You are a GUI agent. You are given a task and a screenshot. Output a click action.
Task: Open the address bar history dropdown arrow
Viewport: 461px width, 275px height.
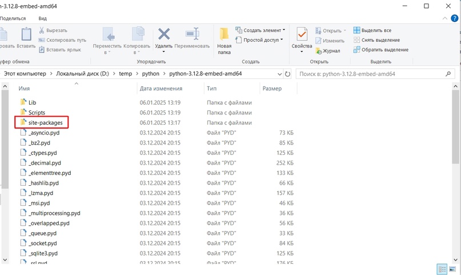[279, 74]
